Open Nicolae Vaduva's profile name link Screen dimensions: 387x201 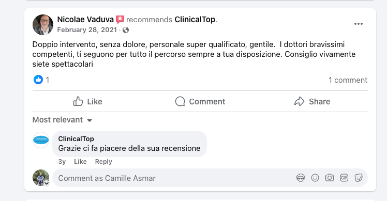(85, 20)
